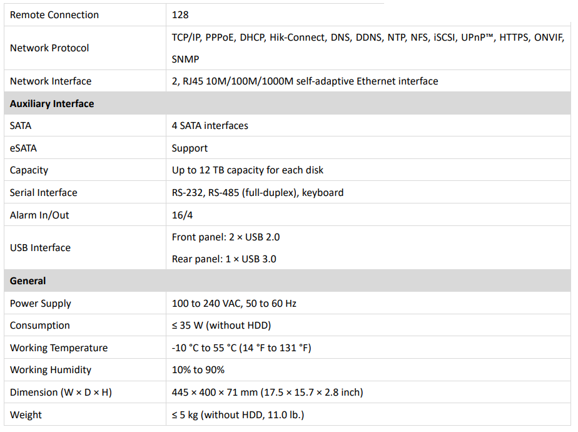This screenshot has height=432, width=578.
Task: Click the SNMP protocol text
Action: [186, 59]
